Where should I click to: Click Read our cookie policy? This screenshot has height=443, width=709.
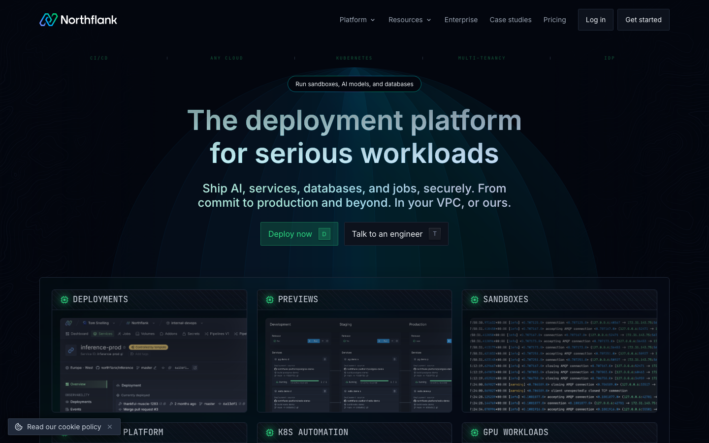[64, 427]
